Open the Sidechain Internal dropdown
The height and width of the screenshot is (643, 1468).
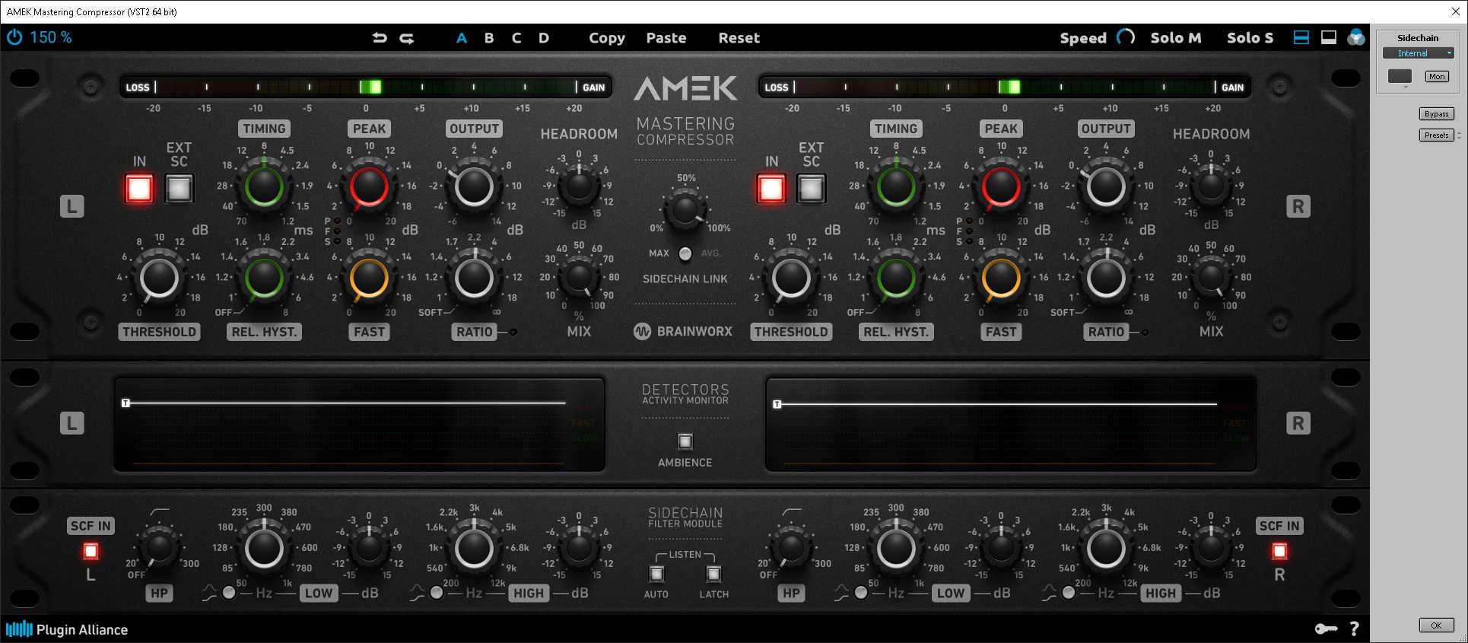click(x=1418, y=53)
